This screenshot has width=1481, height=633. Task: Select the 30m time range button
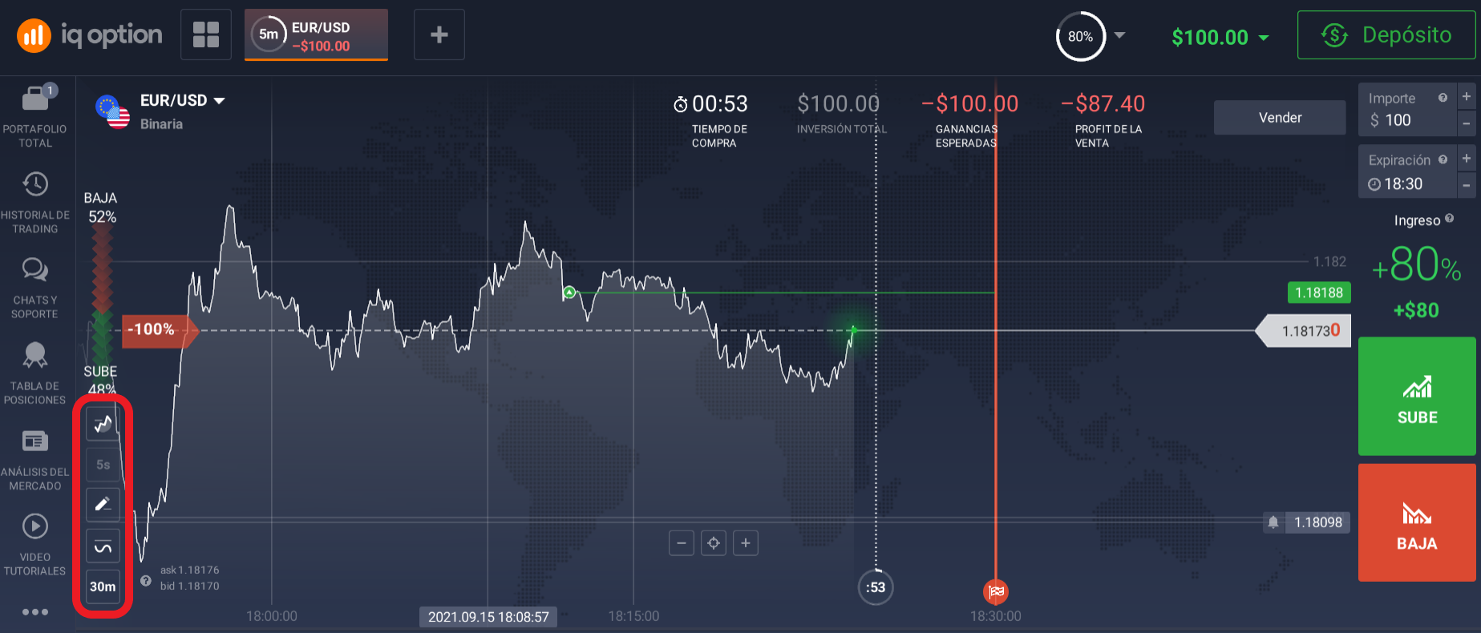click(x=103, y=587)
